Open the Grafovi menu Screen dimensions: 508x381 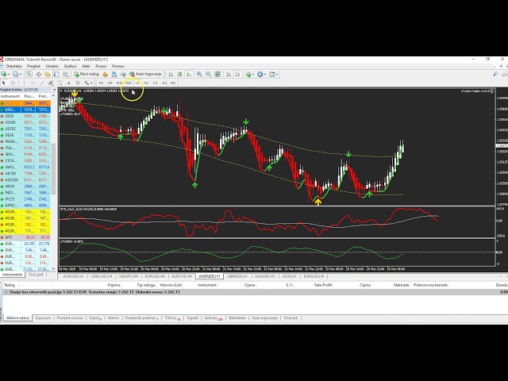(70, 66)
